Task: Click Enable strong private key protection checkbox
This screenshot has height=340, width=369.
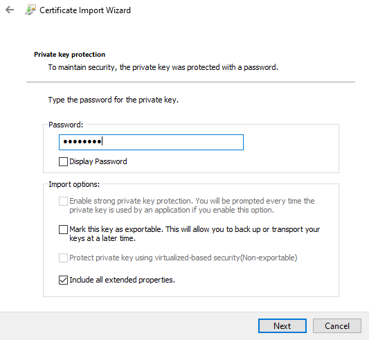Action: (63, 201)
